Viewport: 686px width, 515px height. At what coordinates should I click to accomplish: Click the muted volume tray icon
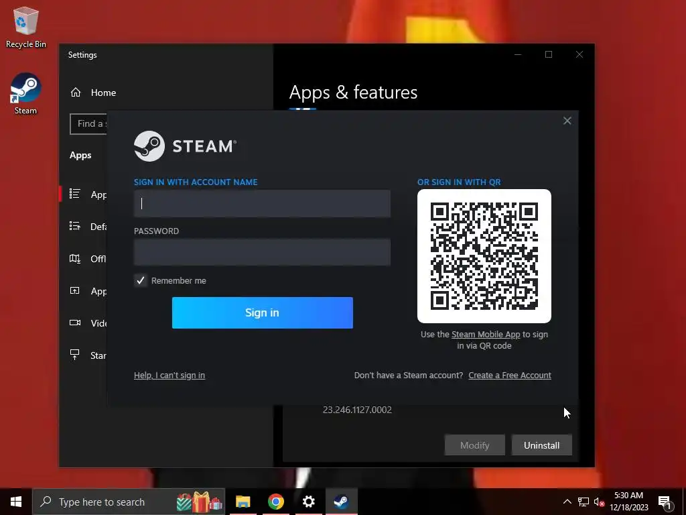click(x=599, y=502)
